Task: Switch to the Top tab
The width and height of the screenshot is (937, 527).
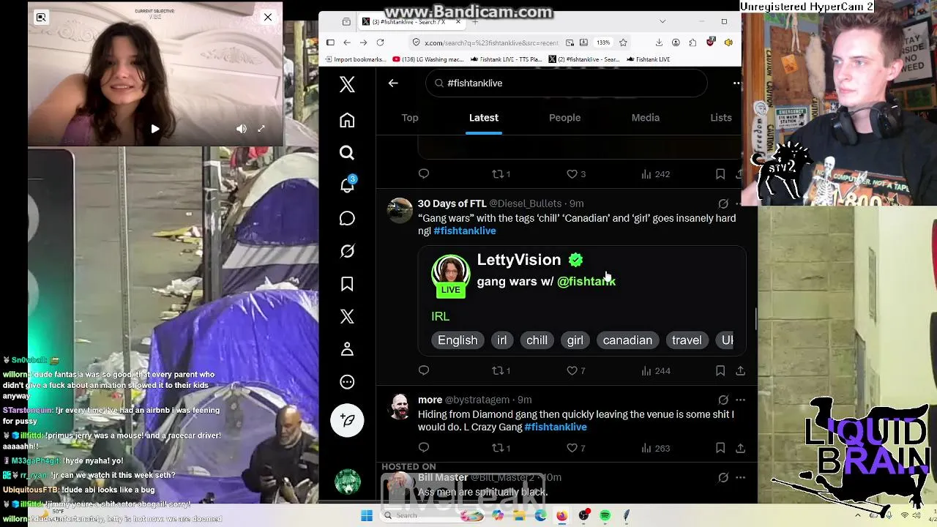Action: coord(410,118)
